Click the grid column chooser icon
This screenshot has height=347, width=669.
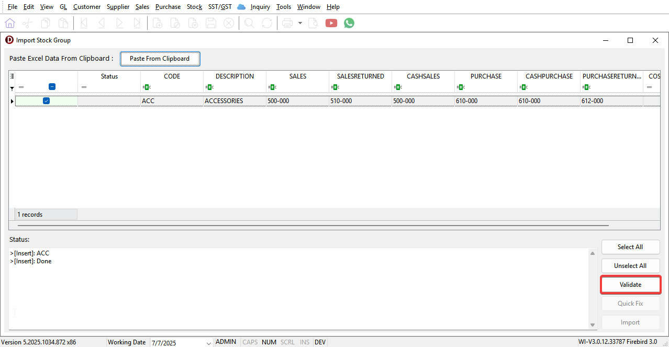pyautogui.click(x=12, y=76)
